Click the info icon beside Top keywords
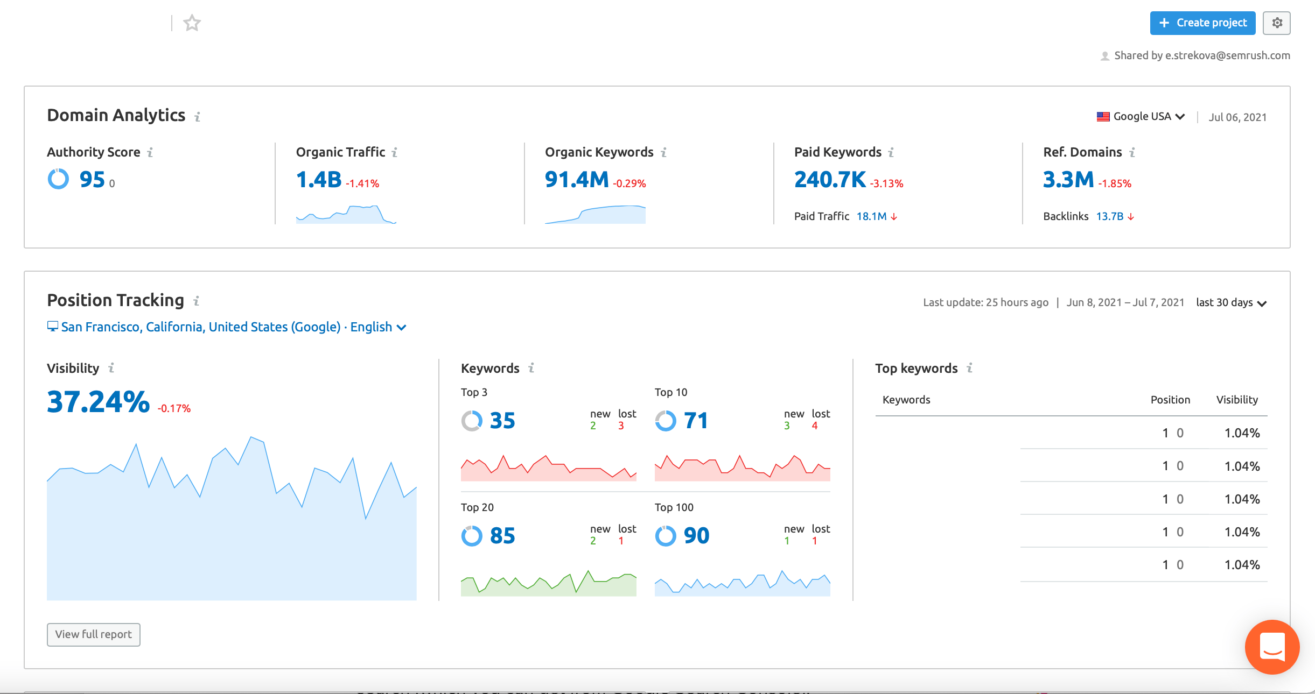 [969, 368]
